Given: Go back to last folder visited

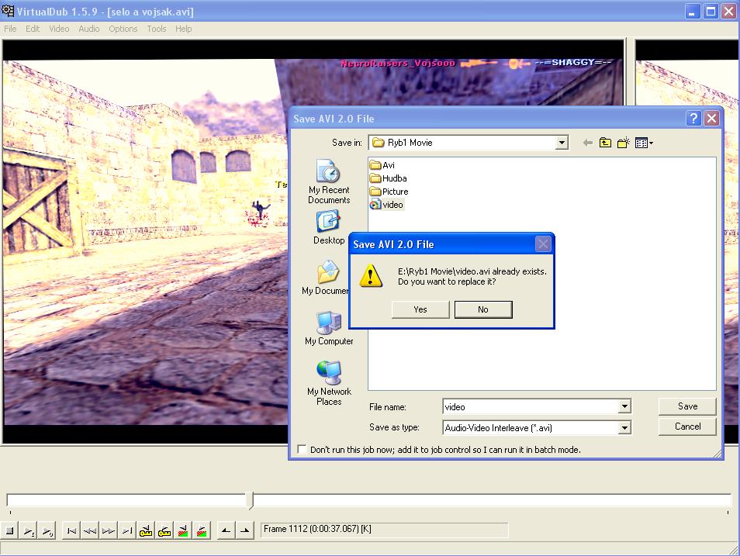Looking at the screenshot, I should [x=587, y=143].
